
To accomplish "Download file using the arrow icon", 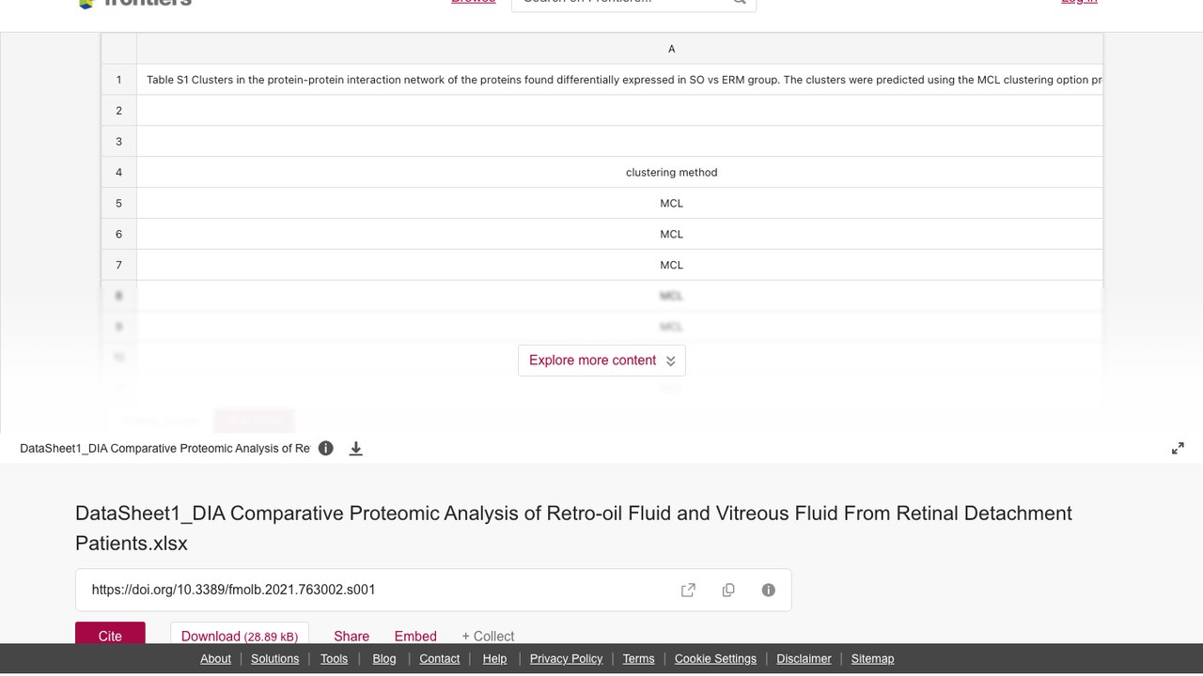I will pyautogui.click(x=356, y=449).
